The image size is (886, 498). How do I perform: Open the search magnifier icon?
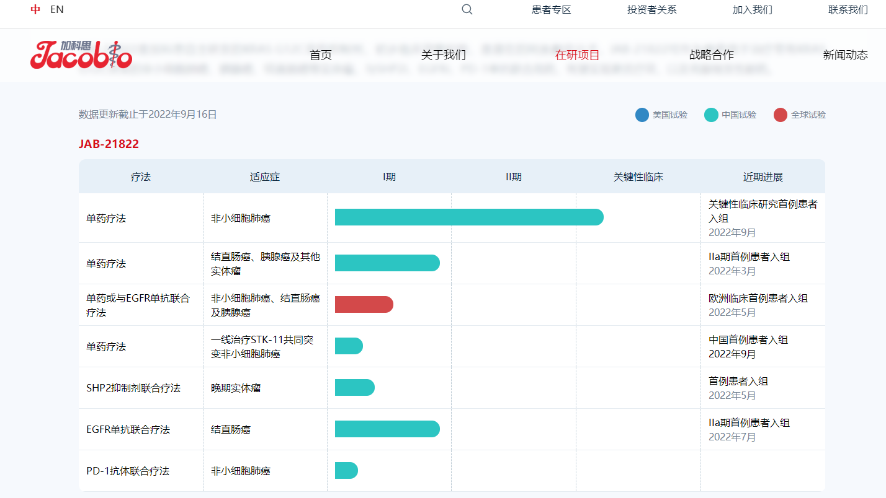point(467,9)
